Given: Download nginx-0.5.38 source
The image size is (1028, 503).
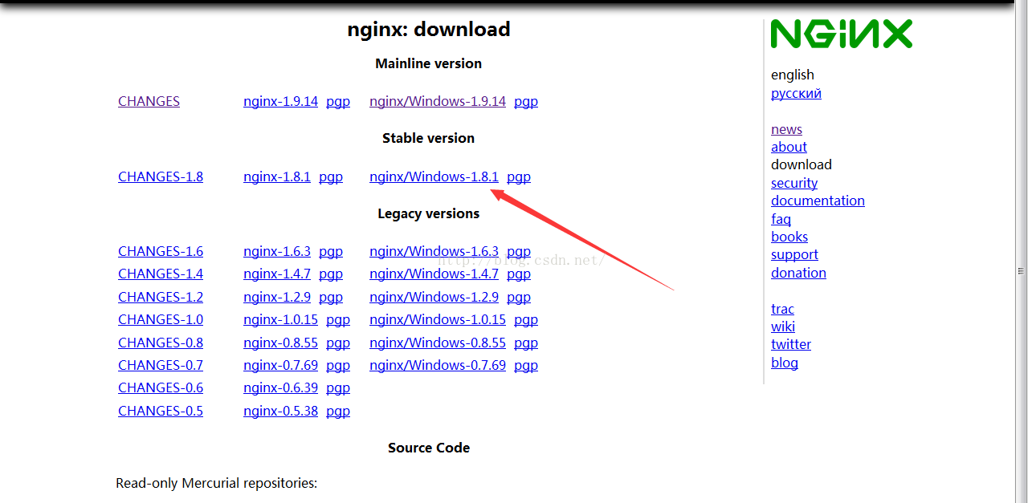Looking at the screenshot, I should (x=280, y=411).
